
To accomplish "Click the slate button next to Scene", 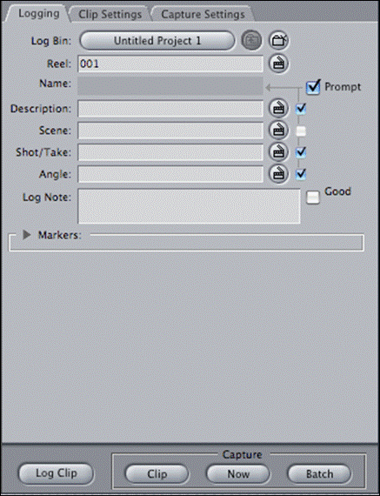I will click(279, 131).
